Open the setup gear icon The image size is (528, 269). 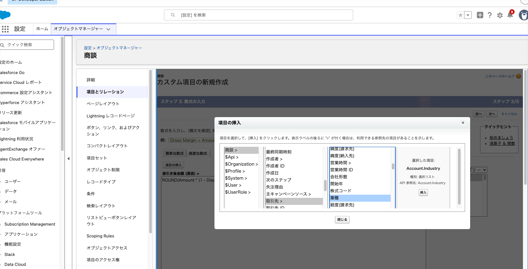pos(500,15)
